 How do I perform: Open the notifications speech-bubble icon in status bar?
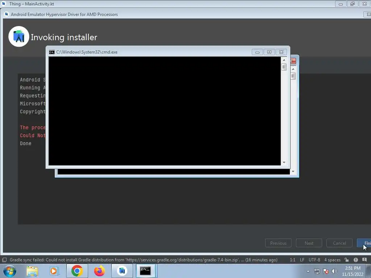(x=364, y=260)
